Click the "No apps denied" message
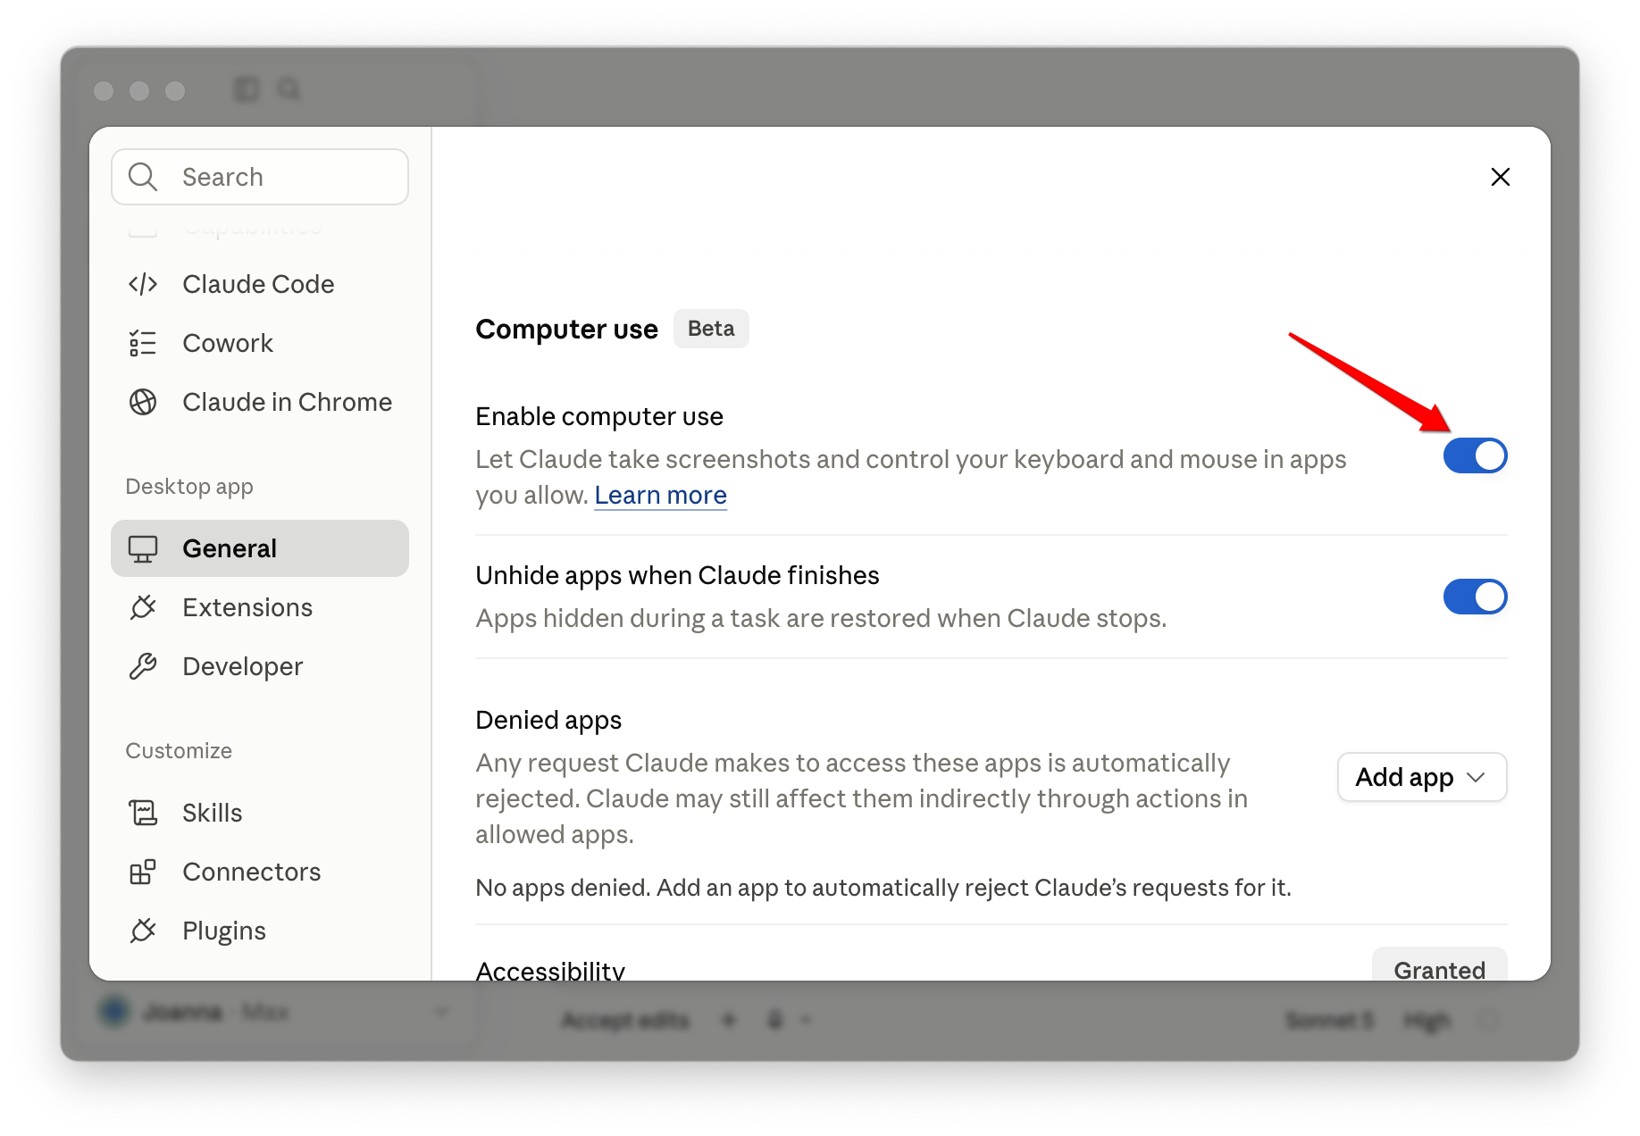1640x1136 pixels. (883, 888)
